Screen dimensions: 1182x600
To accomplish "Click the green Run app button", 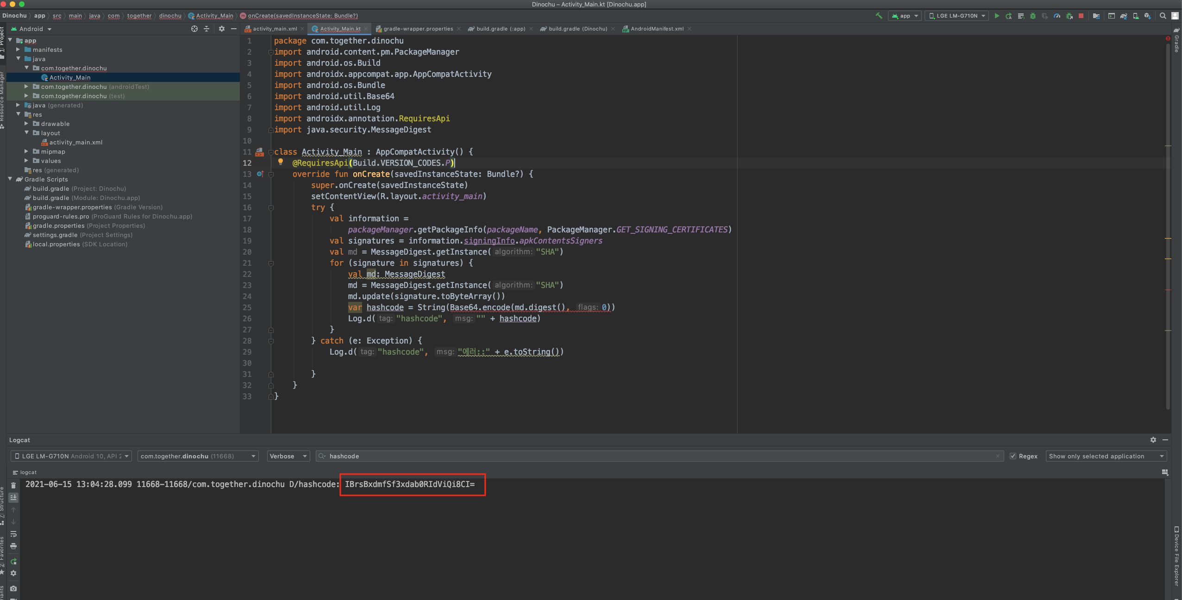I will click(997, 16).
